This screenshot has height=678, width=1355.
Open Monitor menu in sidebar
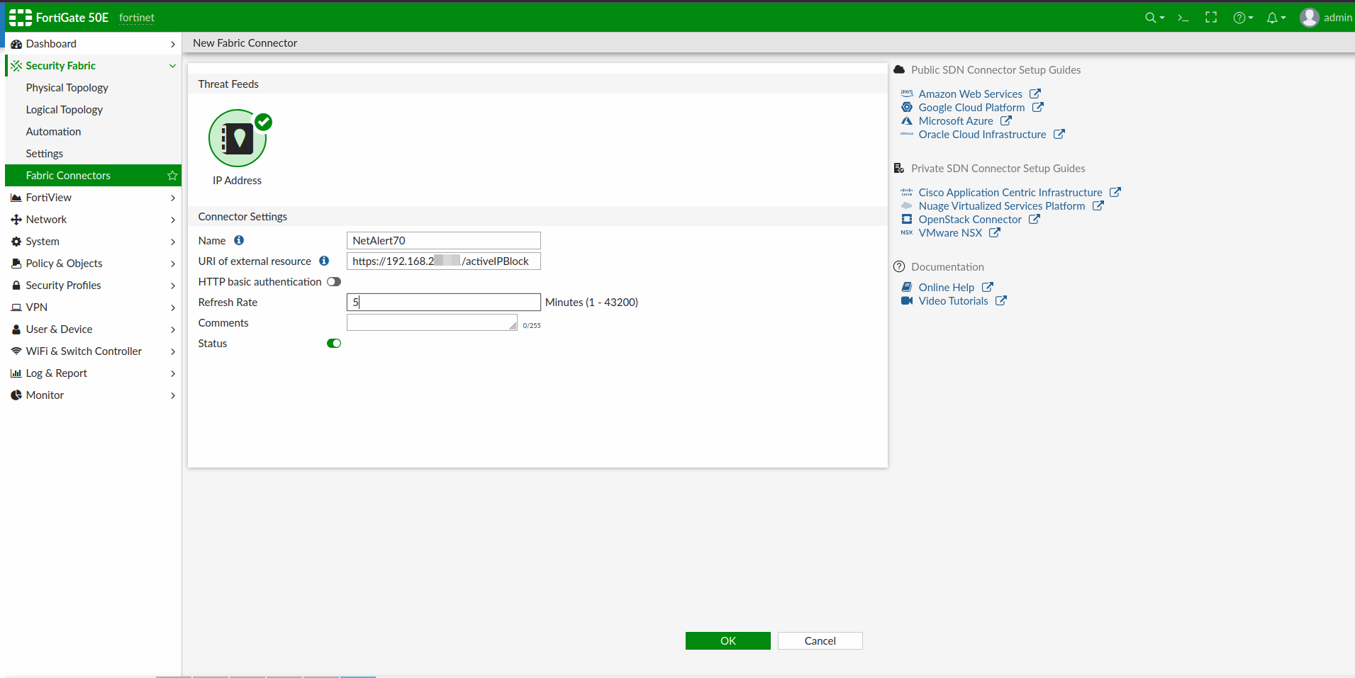(93, 395)
